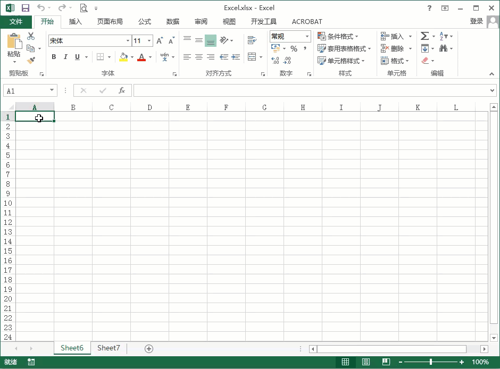Click the decrease decimal icon
This screenshot has height=369, width=500.
(287, 60)
